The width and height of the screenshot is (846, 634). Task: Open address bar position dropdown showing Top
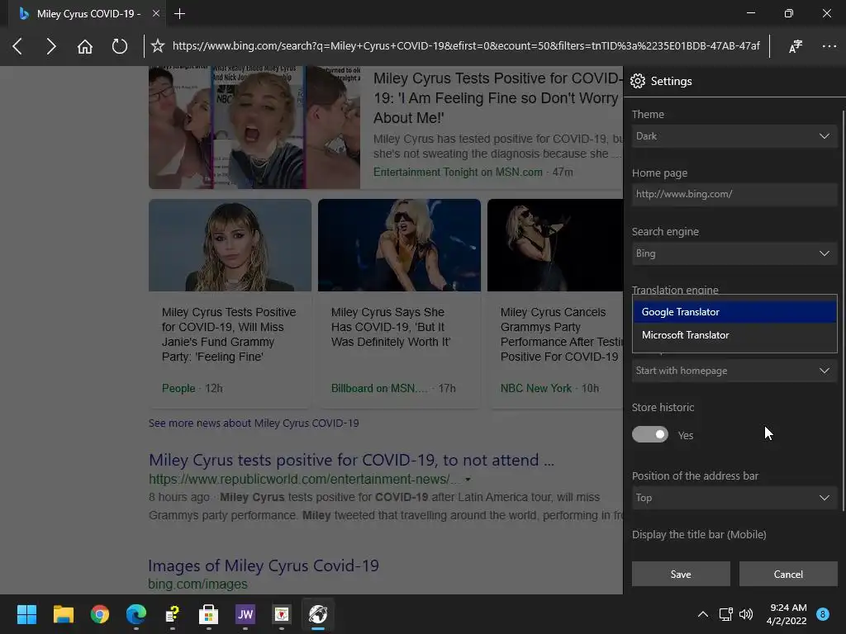734,498
